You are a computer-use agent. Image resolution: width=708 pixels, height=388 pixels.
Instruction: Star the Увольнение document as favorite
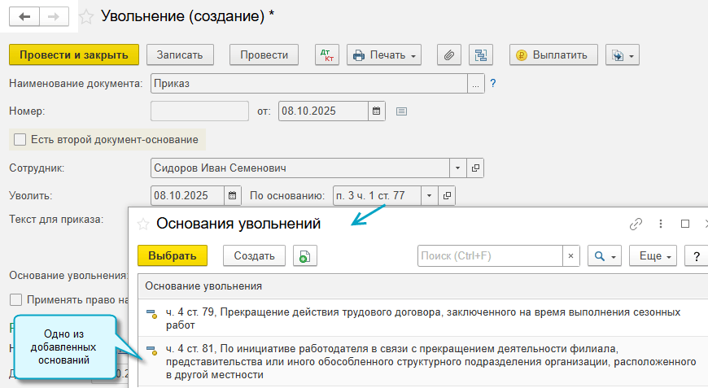point(86,16)
